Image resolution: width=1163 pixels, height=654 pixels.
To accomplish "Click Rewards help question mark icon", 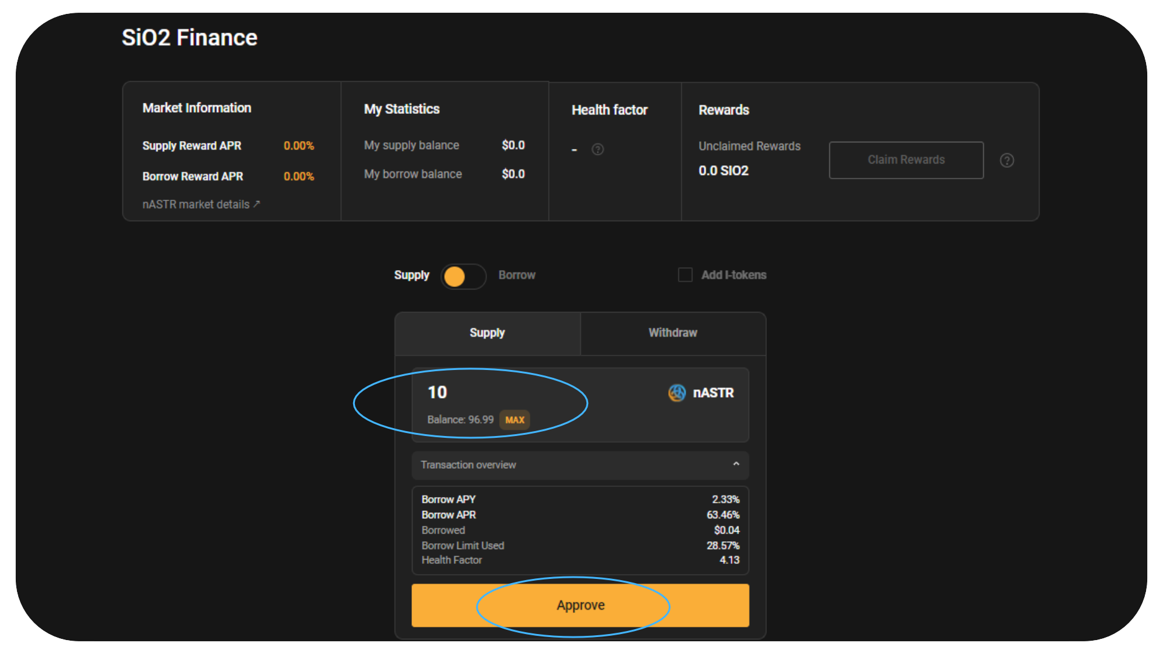I will pyautogui.click(x=1007, y=160).
